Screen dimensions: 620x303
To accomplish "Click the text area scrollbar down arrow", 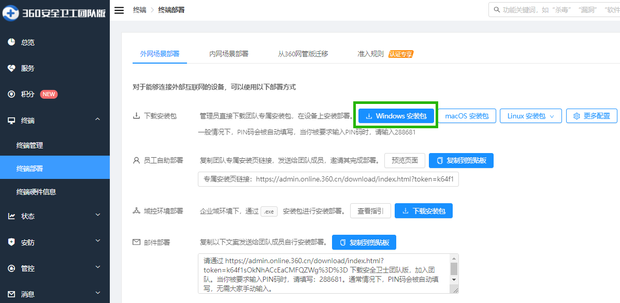I will click(x=454, y=279).
